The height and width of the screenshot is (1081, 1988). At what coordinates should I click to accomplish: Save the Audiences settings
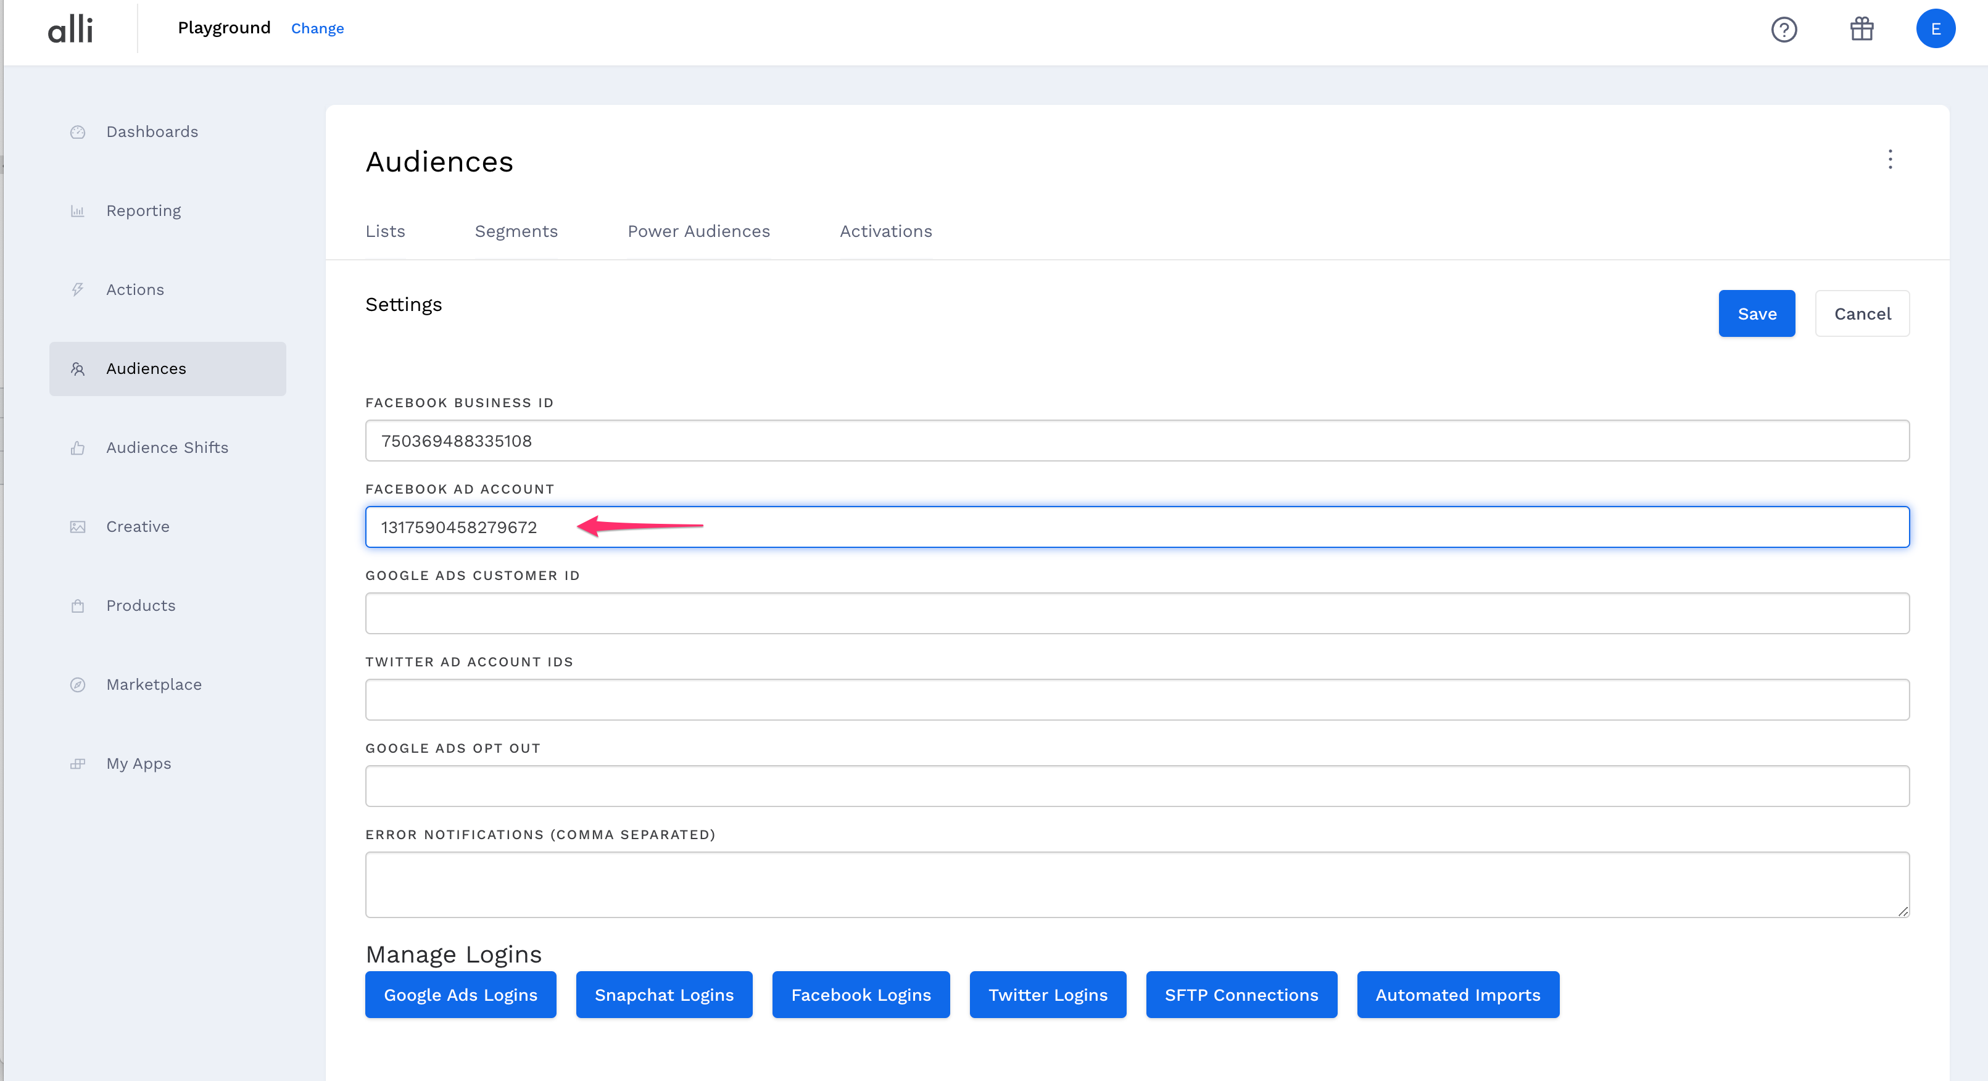[1757, 313]
